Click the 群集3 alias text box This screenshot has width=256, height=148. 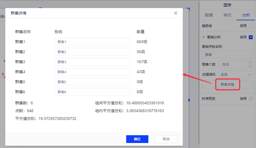tap(92, 62)
